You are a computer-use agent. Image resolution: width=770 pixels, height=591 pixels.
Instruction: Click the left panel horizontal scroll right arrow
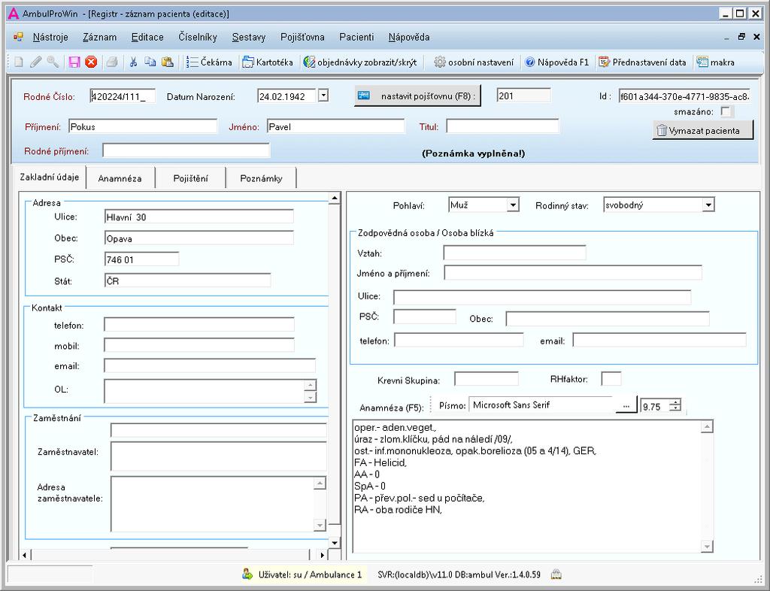322,555
